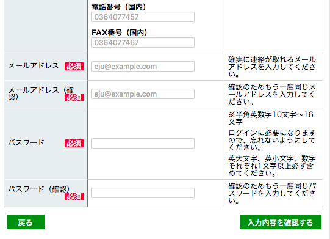This screenshot has width=330, height=239.
Task: Click the 必須 badge in メールアドレス（確認） row
Action: [x=74, y=98]
